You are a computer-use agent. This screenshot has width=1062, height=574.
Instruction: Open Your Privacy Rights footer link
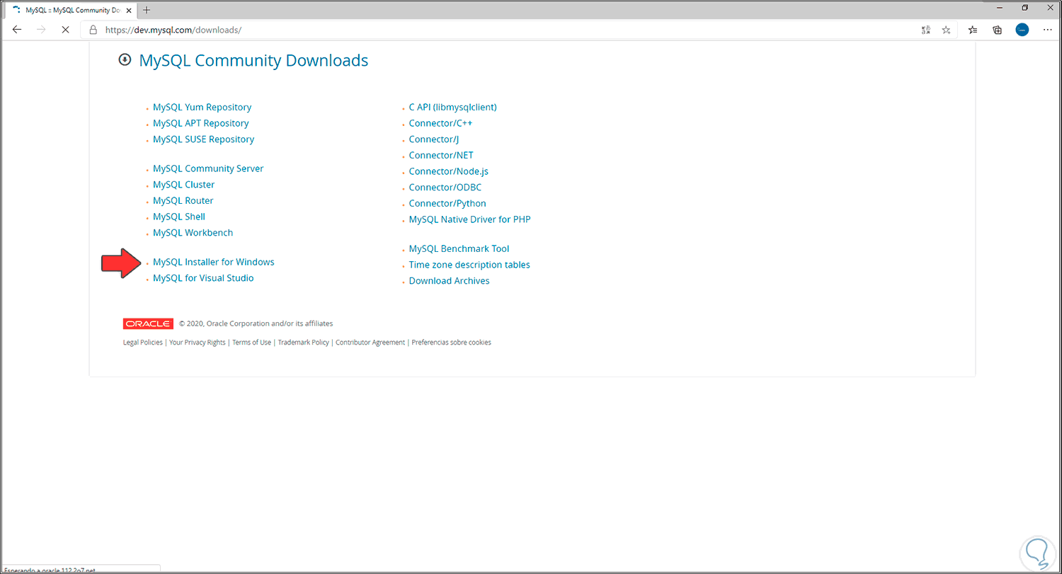197,343
